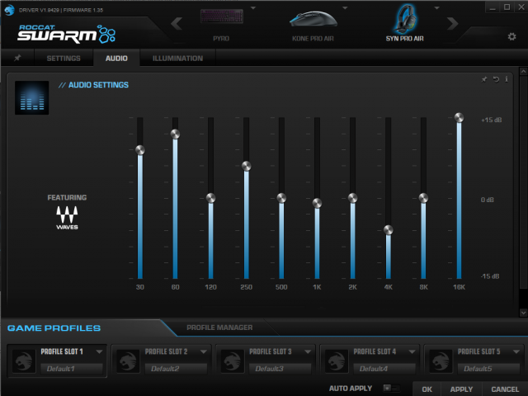528x396 pixels.
Task: Open the Profile Manager tab
Action: coord(219,328)
